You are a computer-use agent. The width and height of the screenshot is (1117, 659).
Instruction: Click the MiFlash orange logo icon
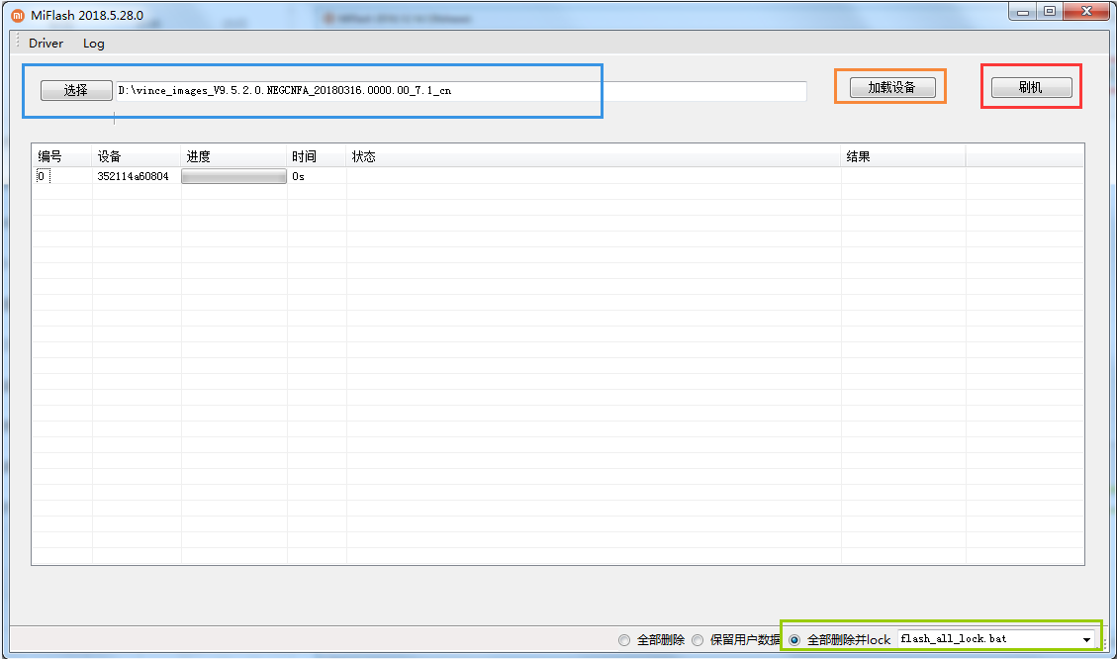18,16
